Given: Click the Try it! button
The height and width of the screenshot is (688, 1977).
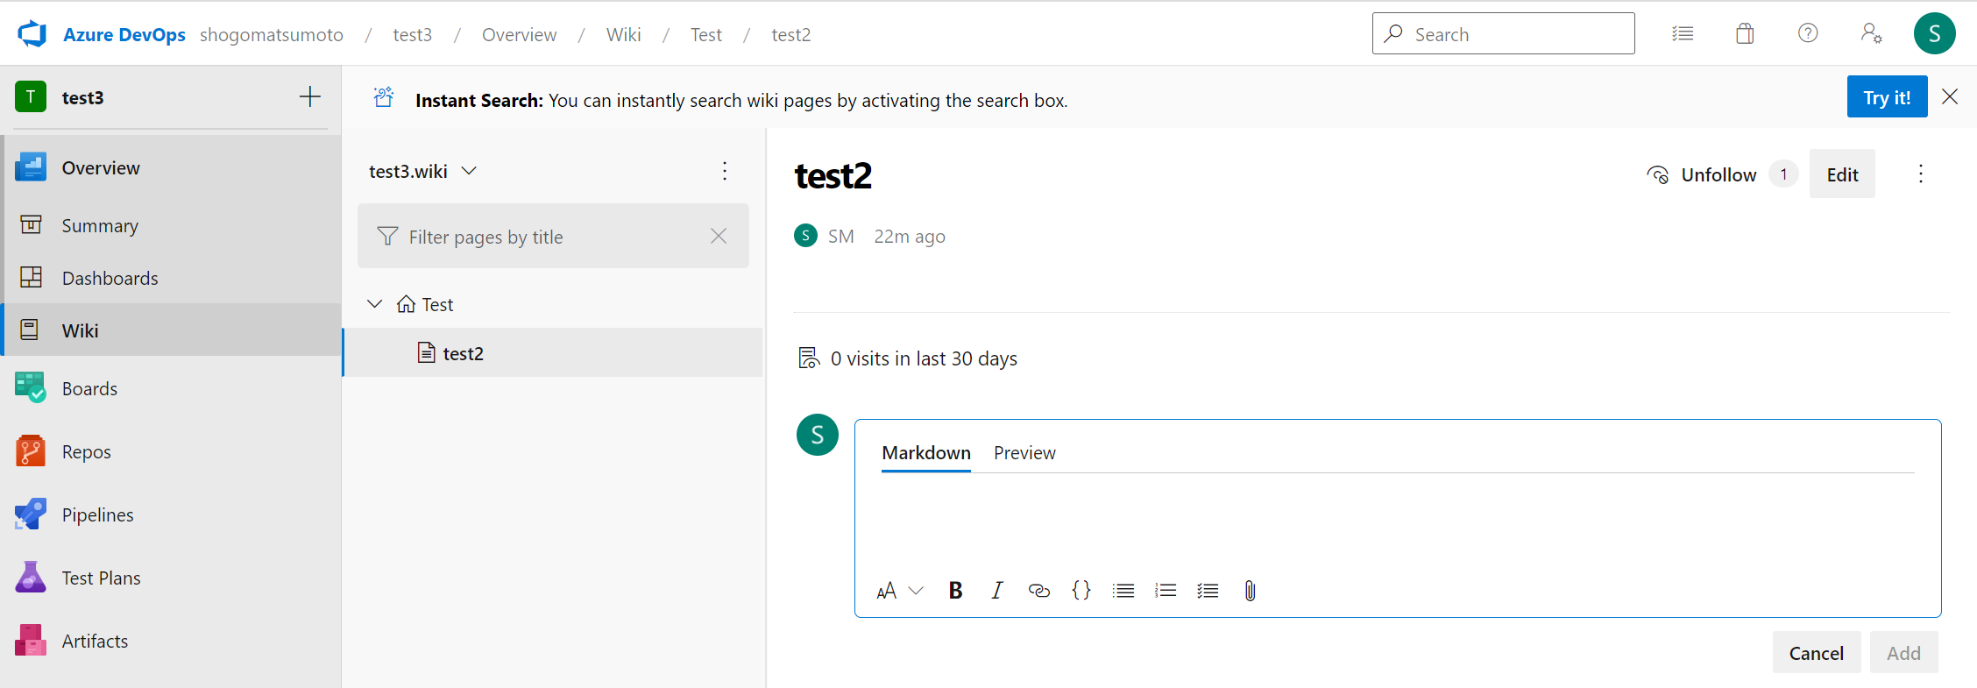Looking at the screenshot, I should [x=1887, y=97].
